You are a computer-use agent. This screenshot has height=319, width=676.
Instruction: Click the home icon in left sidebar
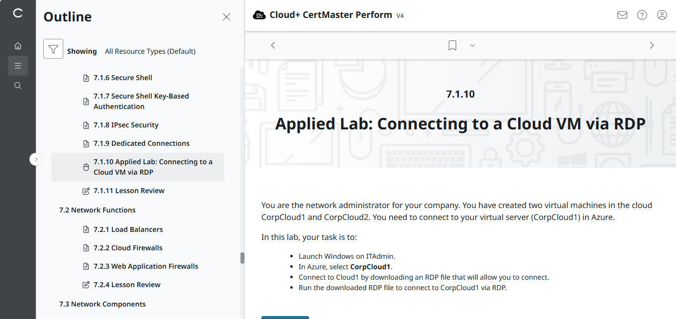click(18, 46)
